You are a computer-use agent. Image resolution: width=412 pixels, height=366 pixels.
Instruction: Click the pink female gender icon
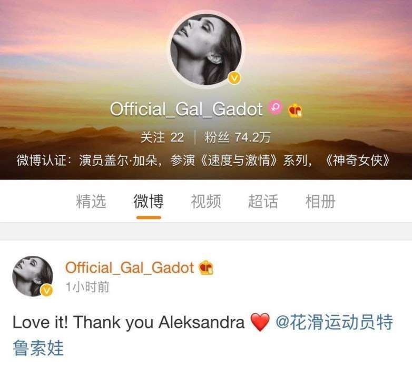(x=275, y=107)
